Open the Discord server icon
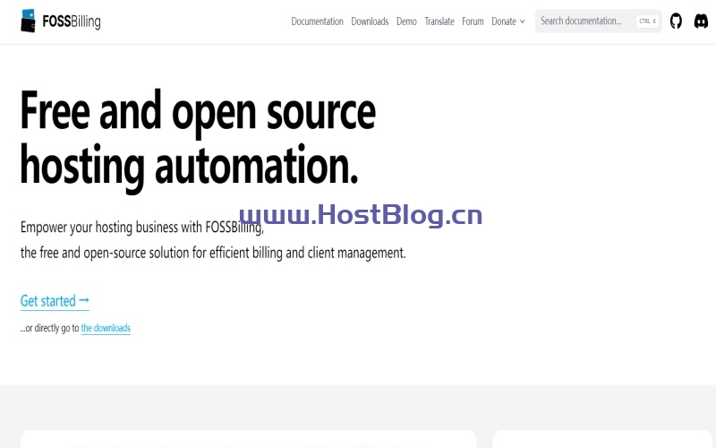Screen dimensions: 716x448 (701, 21)
